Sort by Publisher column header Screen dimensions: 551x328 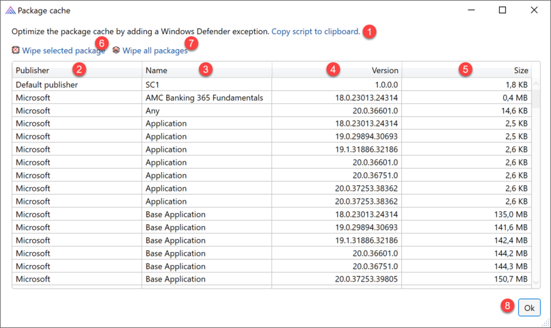pyautogui.click(x=77, y=70)
